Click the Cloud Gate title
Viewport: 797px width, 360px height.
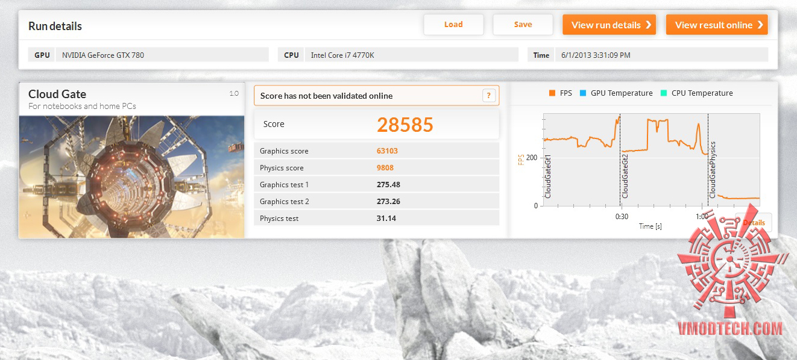tap(57, 94)
